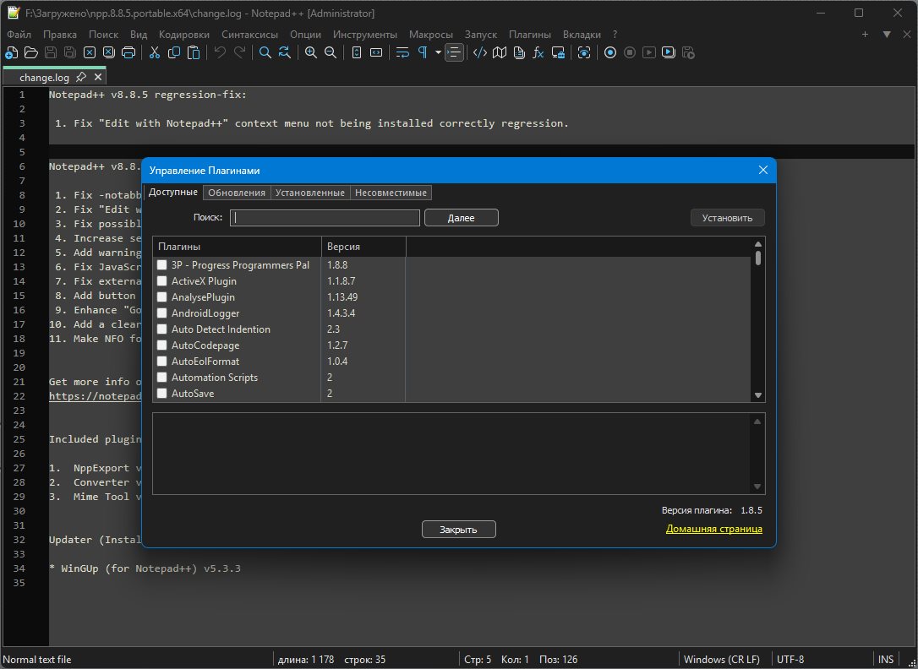Viewport: 918px width, 669px height.
Task: Start macro recording with the record icon
Action: 609,52
